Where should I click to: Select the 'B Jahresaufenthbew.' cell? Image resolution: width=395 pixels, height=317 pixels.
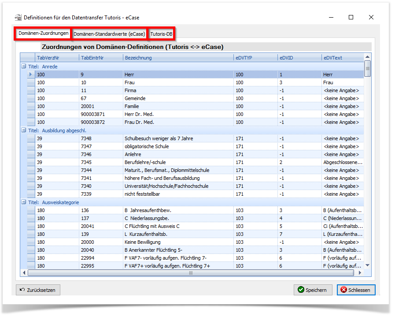178,210
